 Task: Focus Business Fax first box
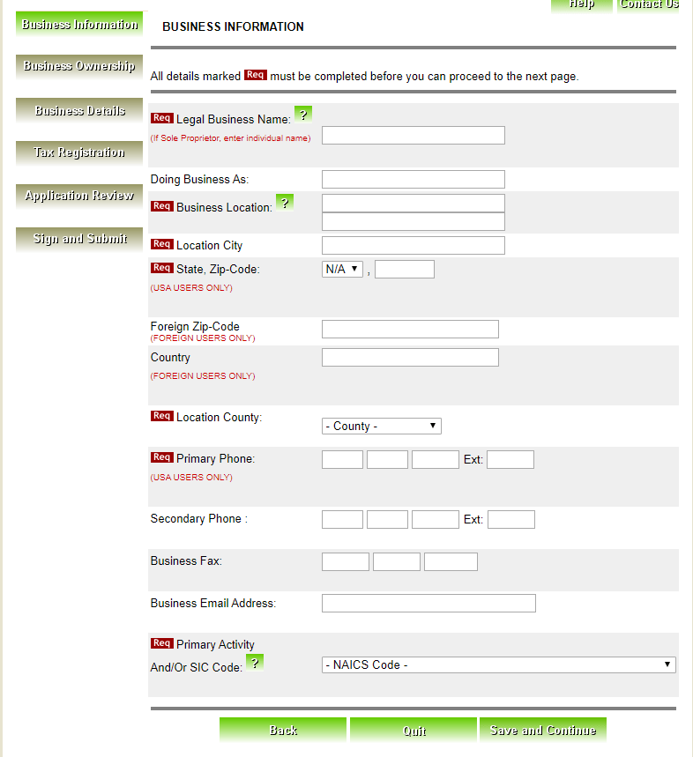[346, 562]
